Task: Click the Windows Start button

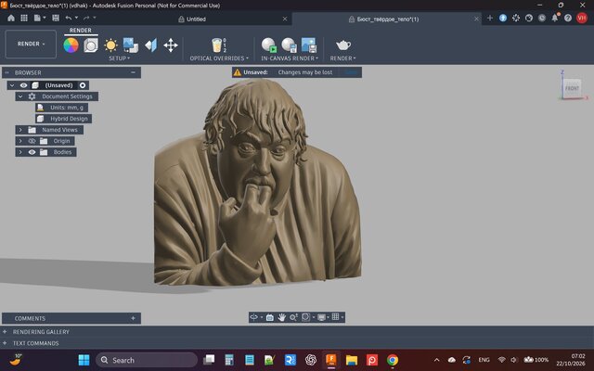Action: click(84, 360)
